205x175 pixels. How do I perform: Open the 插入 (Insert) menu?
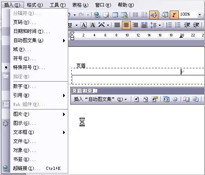click(x=12, y=5)
